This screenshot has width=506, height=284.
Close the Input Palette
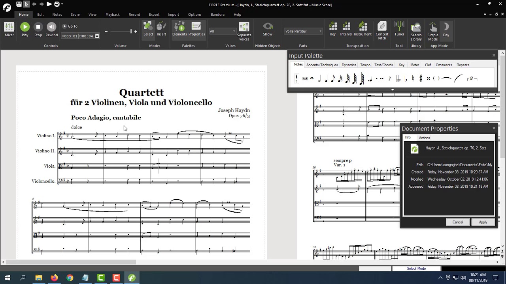pyautogui.click(x=494, y=56)
